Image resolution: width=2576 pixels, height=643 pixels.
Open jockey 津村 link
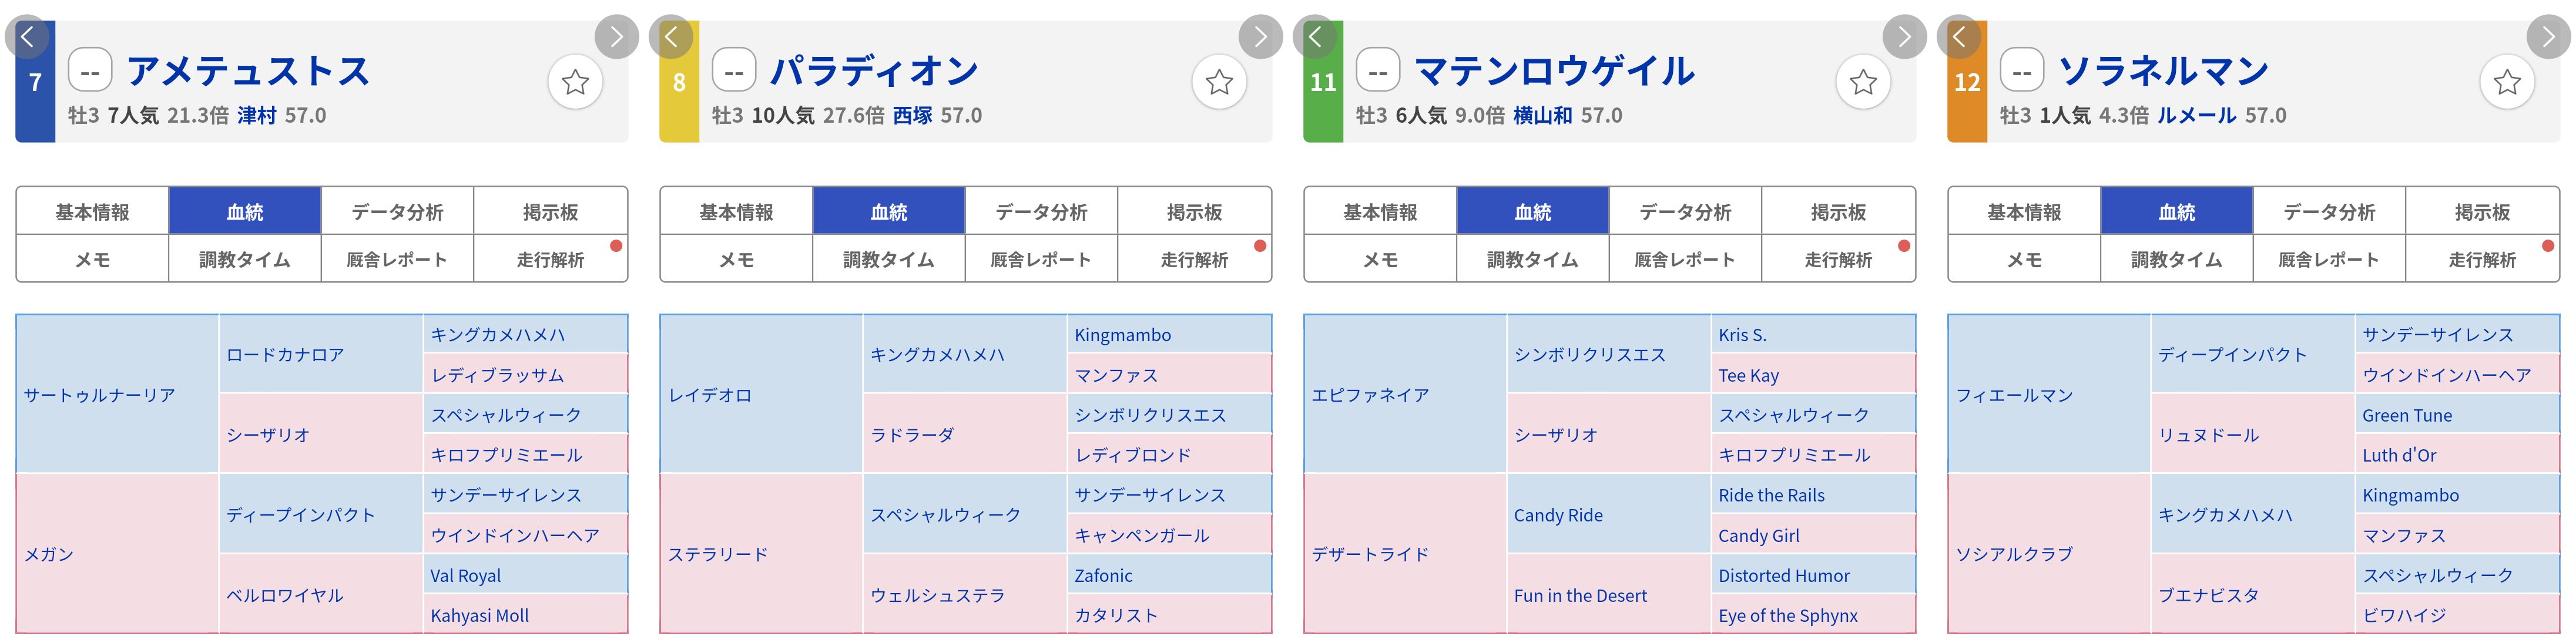pos(257,116)
